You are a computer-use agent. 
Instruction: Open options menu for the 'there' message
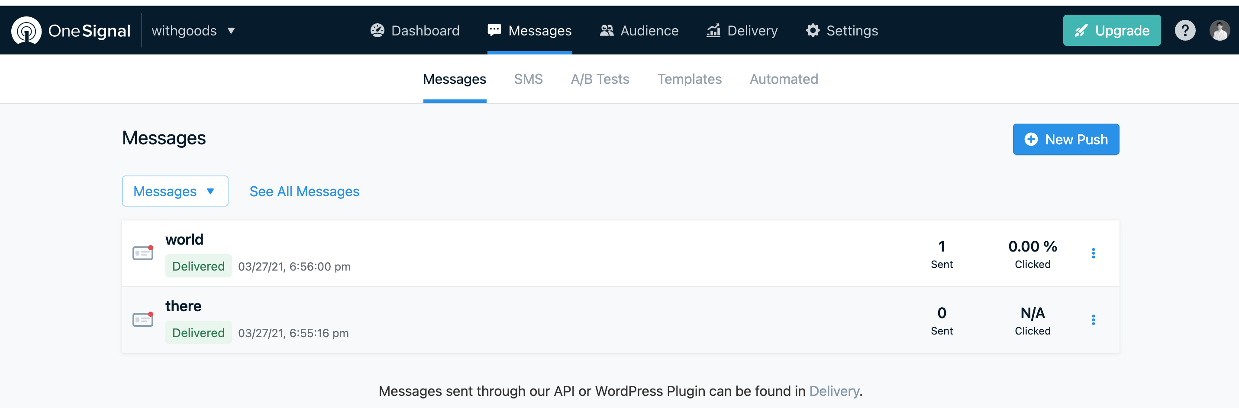(x=1094, y=319)
